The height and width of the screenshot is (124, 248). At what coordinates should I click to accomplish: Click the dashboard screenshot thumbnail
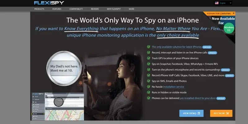tap(58, 106)
